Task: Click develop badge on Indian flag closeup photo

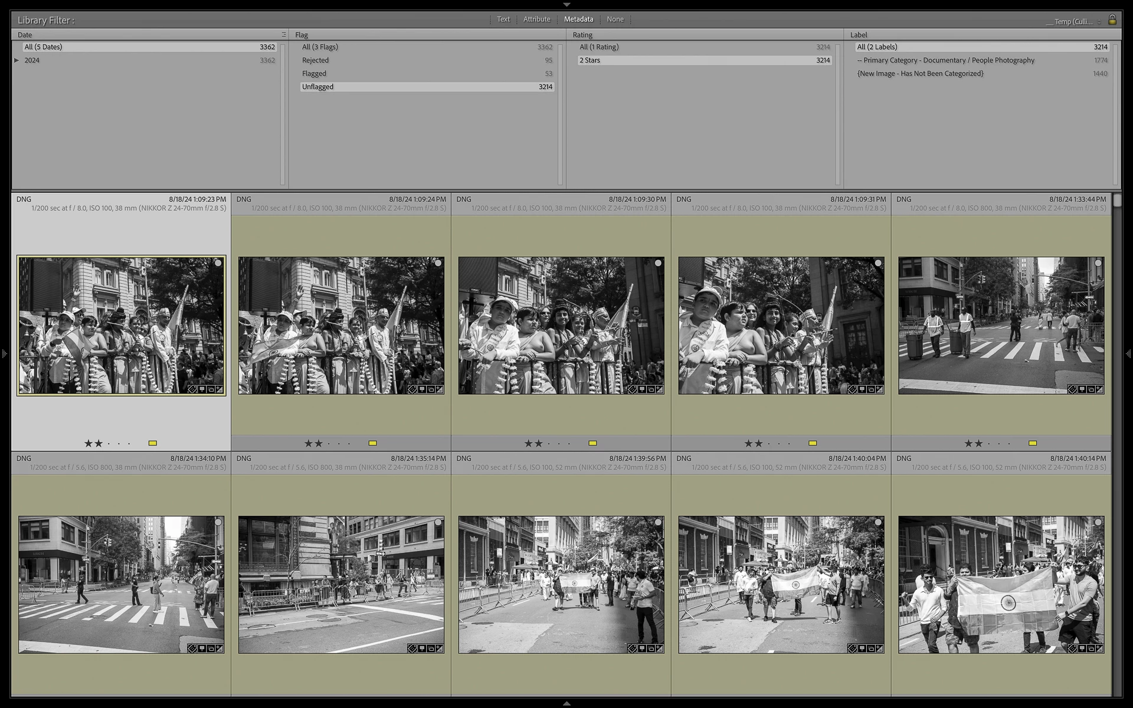Action: [x=1100, y=648]
